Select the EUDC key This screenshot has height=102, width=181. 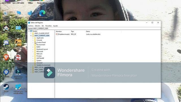click(38, 47)
